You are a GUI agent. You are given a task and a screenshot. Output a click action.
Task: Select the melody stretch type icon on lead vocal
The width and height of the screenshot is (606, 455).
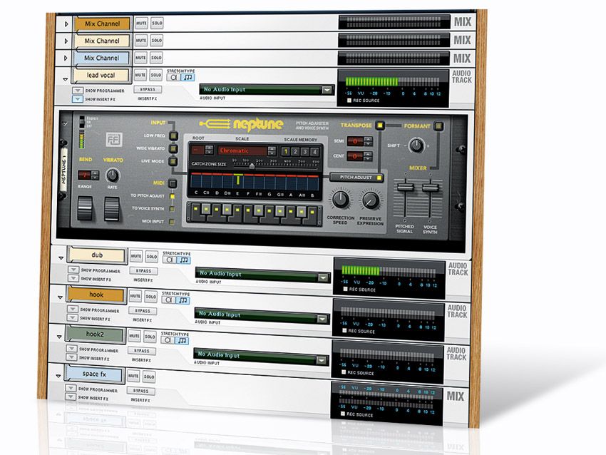(x=189, y=76)
